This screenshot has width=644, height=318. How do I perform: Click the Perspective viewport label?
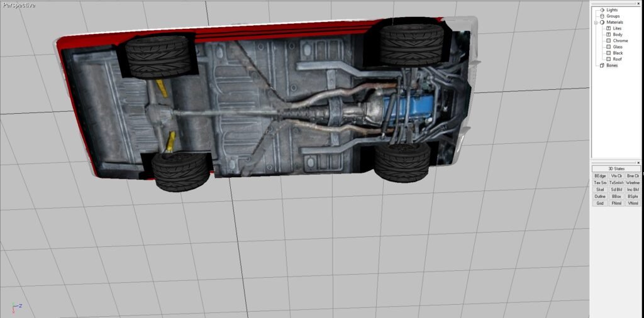(19, 5)
